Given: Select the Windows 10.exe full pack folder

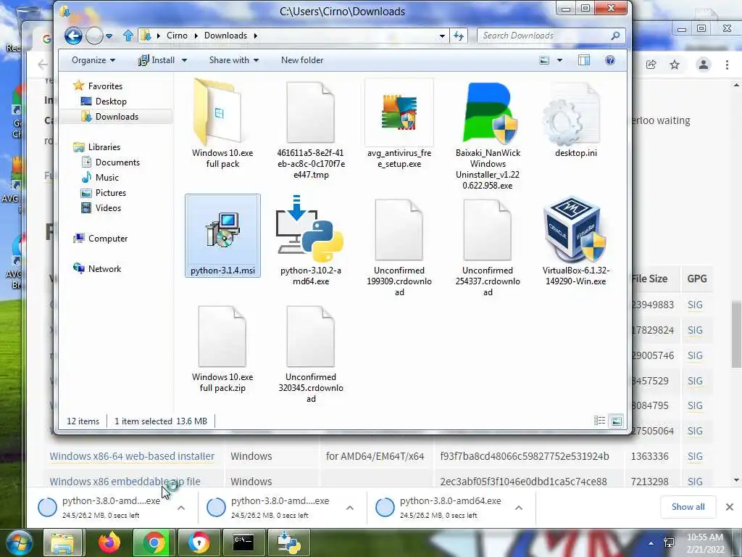Looking at the screenshot, I should click(222, 124).
